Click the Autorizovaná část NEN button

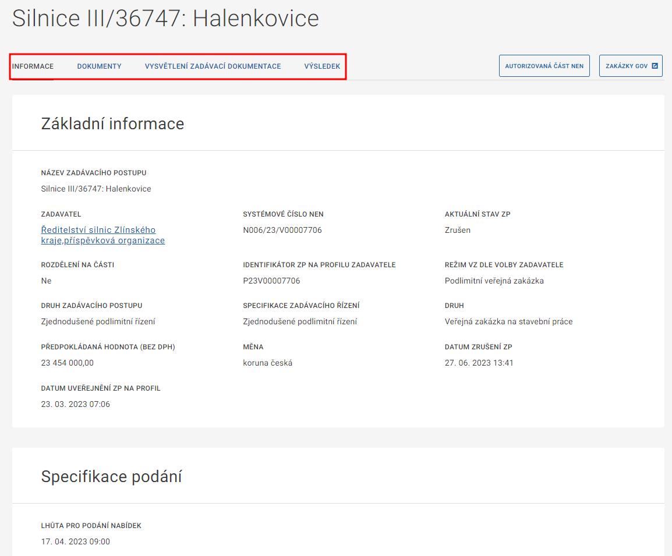pyautogui.click(x=544, y=66)
